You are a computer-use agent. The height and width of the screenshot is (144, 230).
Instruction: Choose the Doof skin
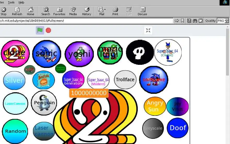[177, 128]
